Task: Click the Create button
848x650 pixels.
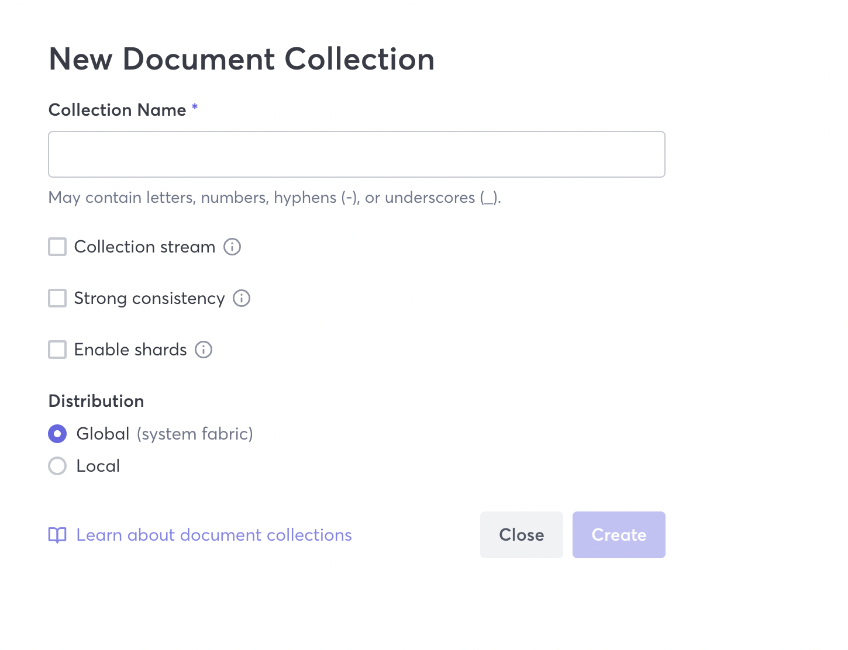Action: point(619,534)
